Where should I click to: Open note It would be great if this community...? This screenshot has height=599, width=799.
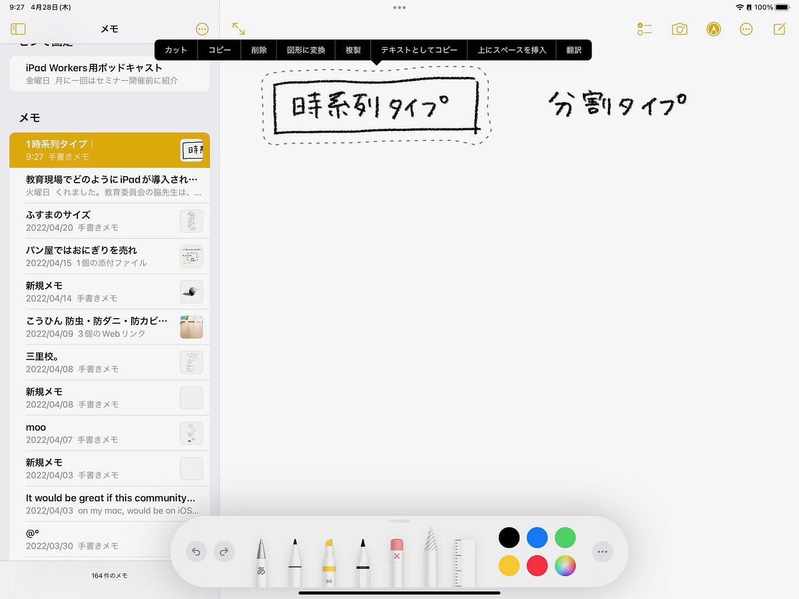(110, 504)
